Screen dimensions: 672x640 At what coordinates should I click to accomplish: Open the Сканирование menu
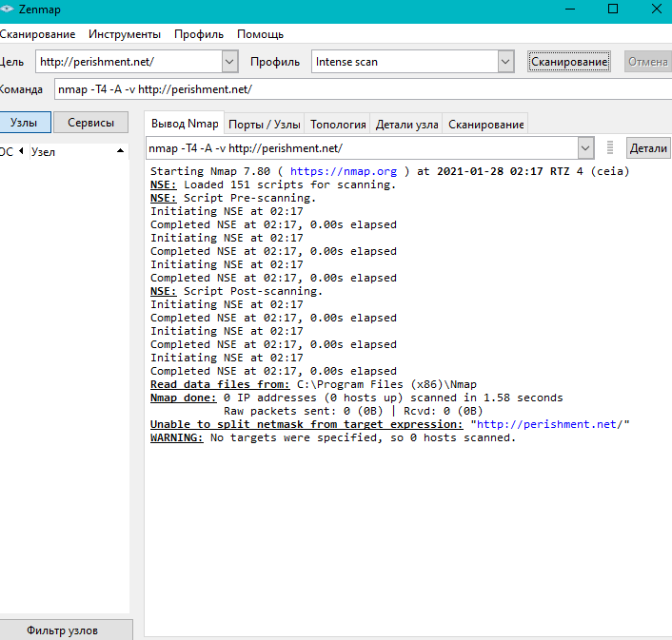[37, 34]
